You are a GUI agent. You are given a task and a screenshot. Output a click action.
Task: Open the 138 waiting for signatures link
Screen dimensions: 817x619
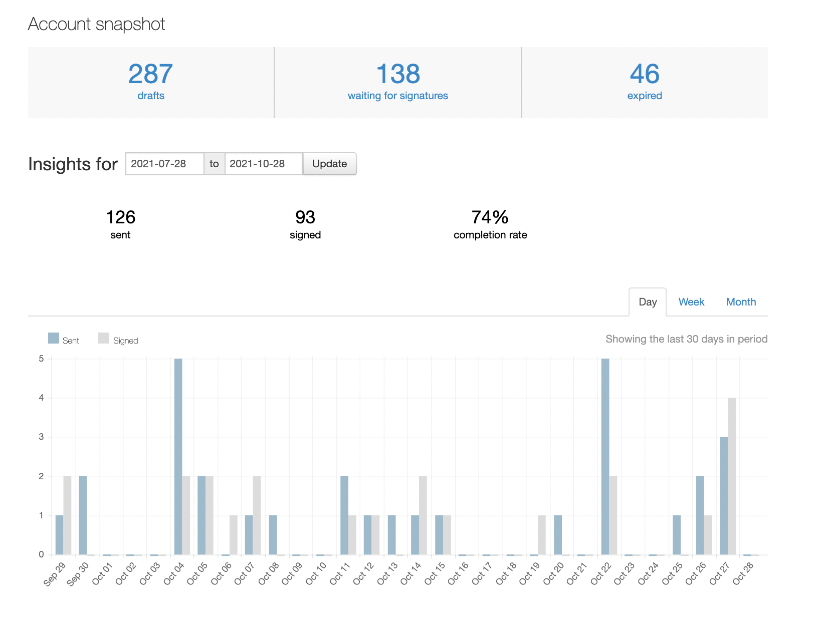click(398, 82)
